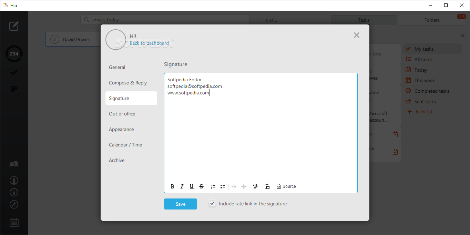The image size is (470, 235).
Task: Click the checkmark tasks icon in sidebar
Action: point(14,72)
